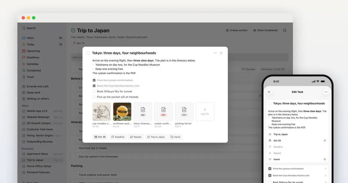Viewport: 348px width, 183px height.
Task: Change the Oct 26 date chip
Action: coord(100,137)
